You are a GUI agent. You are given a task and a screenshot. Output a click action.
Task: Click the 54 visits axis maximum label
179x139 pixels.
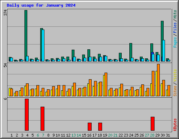(6, 65)
